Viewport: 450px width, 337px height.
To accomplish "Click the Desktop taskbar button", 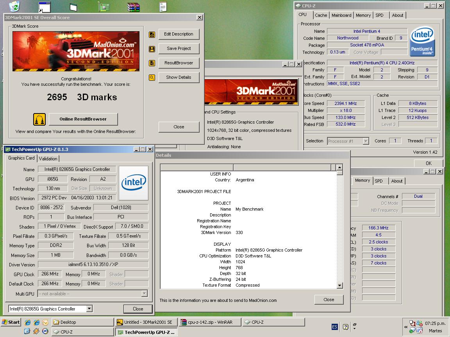I will click(x=82, y=322).
